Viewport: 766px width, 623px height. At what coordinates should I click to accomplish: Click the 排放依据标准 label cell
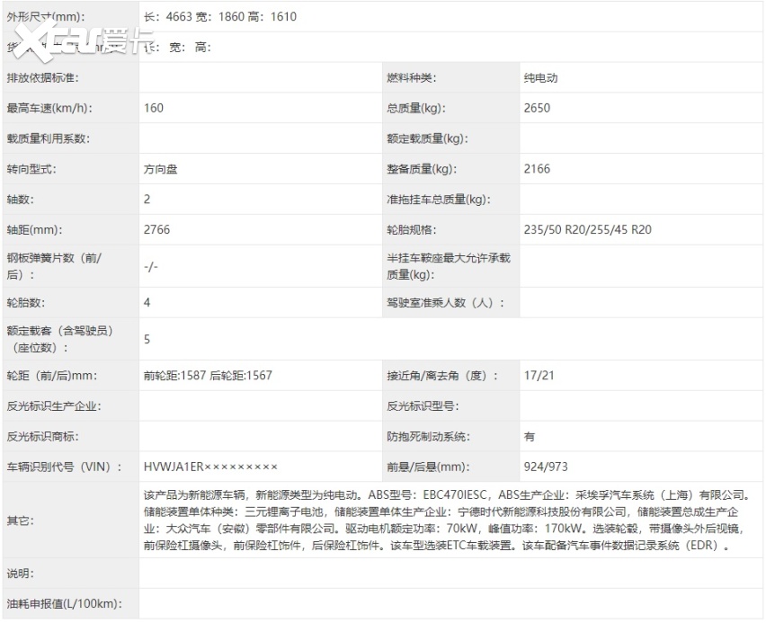(x=43, y=78)
